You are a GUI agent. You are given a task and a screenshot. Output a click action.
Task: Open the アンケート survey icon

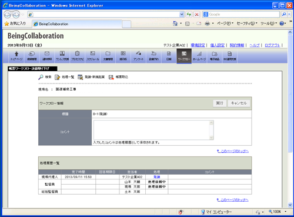click(138, 56)
